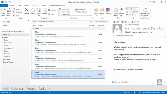Screen dimensions: 167x94
Task: Collapse the [Gmail] folder group
Action: tap(2, 38)
